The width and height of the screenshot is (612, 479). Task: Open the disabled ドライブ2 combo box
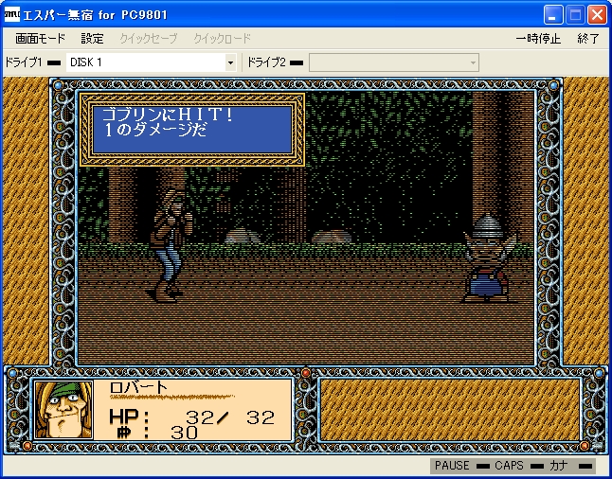click(394, 62)
